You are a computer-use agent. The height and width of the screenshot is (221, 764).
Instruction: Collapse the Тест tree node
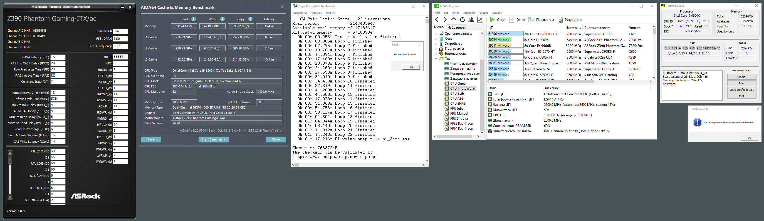[436, 59]
